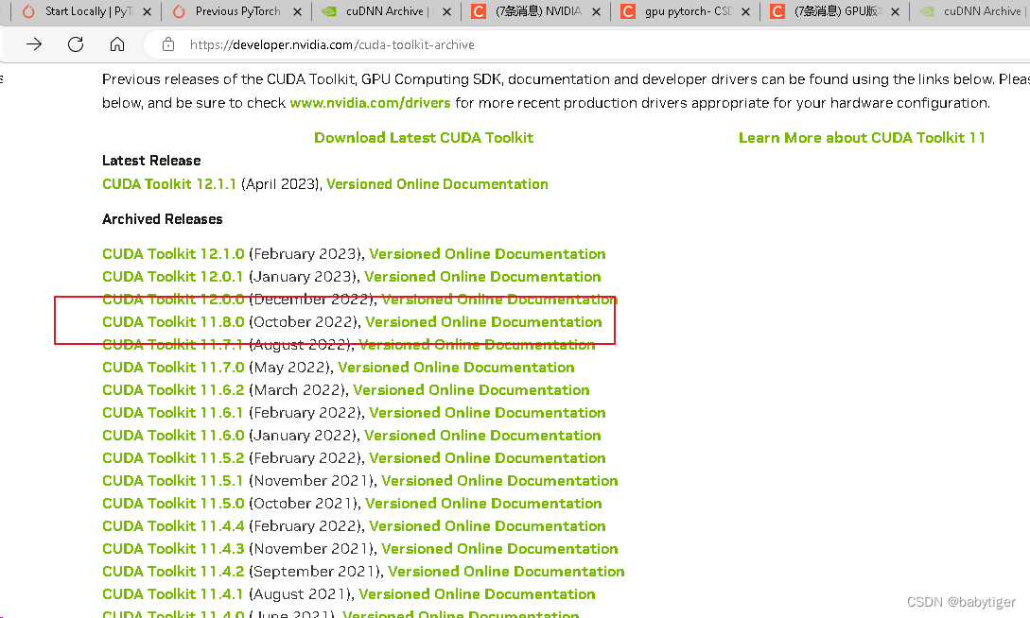
Task: Open documentation for CUDA Toolkit 11.5.0
Action: click(x=483, y=504)
